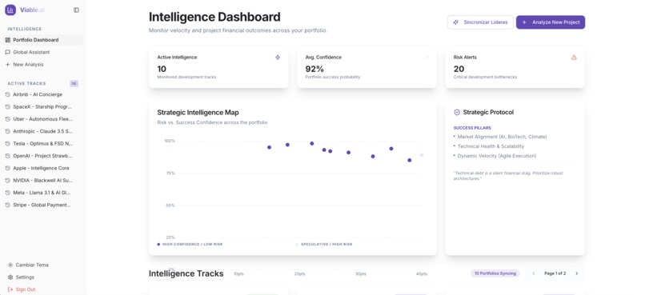
Task: Click the Sign Out arrow icon
Action: [10, 289]
